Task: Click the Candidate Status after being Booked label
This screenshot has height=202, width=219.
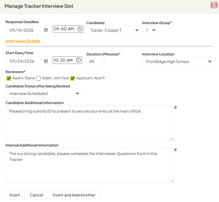Action: click(x=38, y=86)
